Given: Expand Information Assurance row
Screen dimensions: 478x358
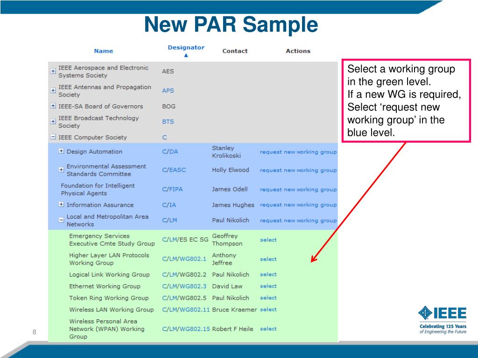Looking at the screenshot, I should [61, 204].
